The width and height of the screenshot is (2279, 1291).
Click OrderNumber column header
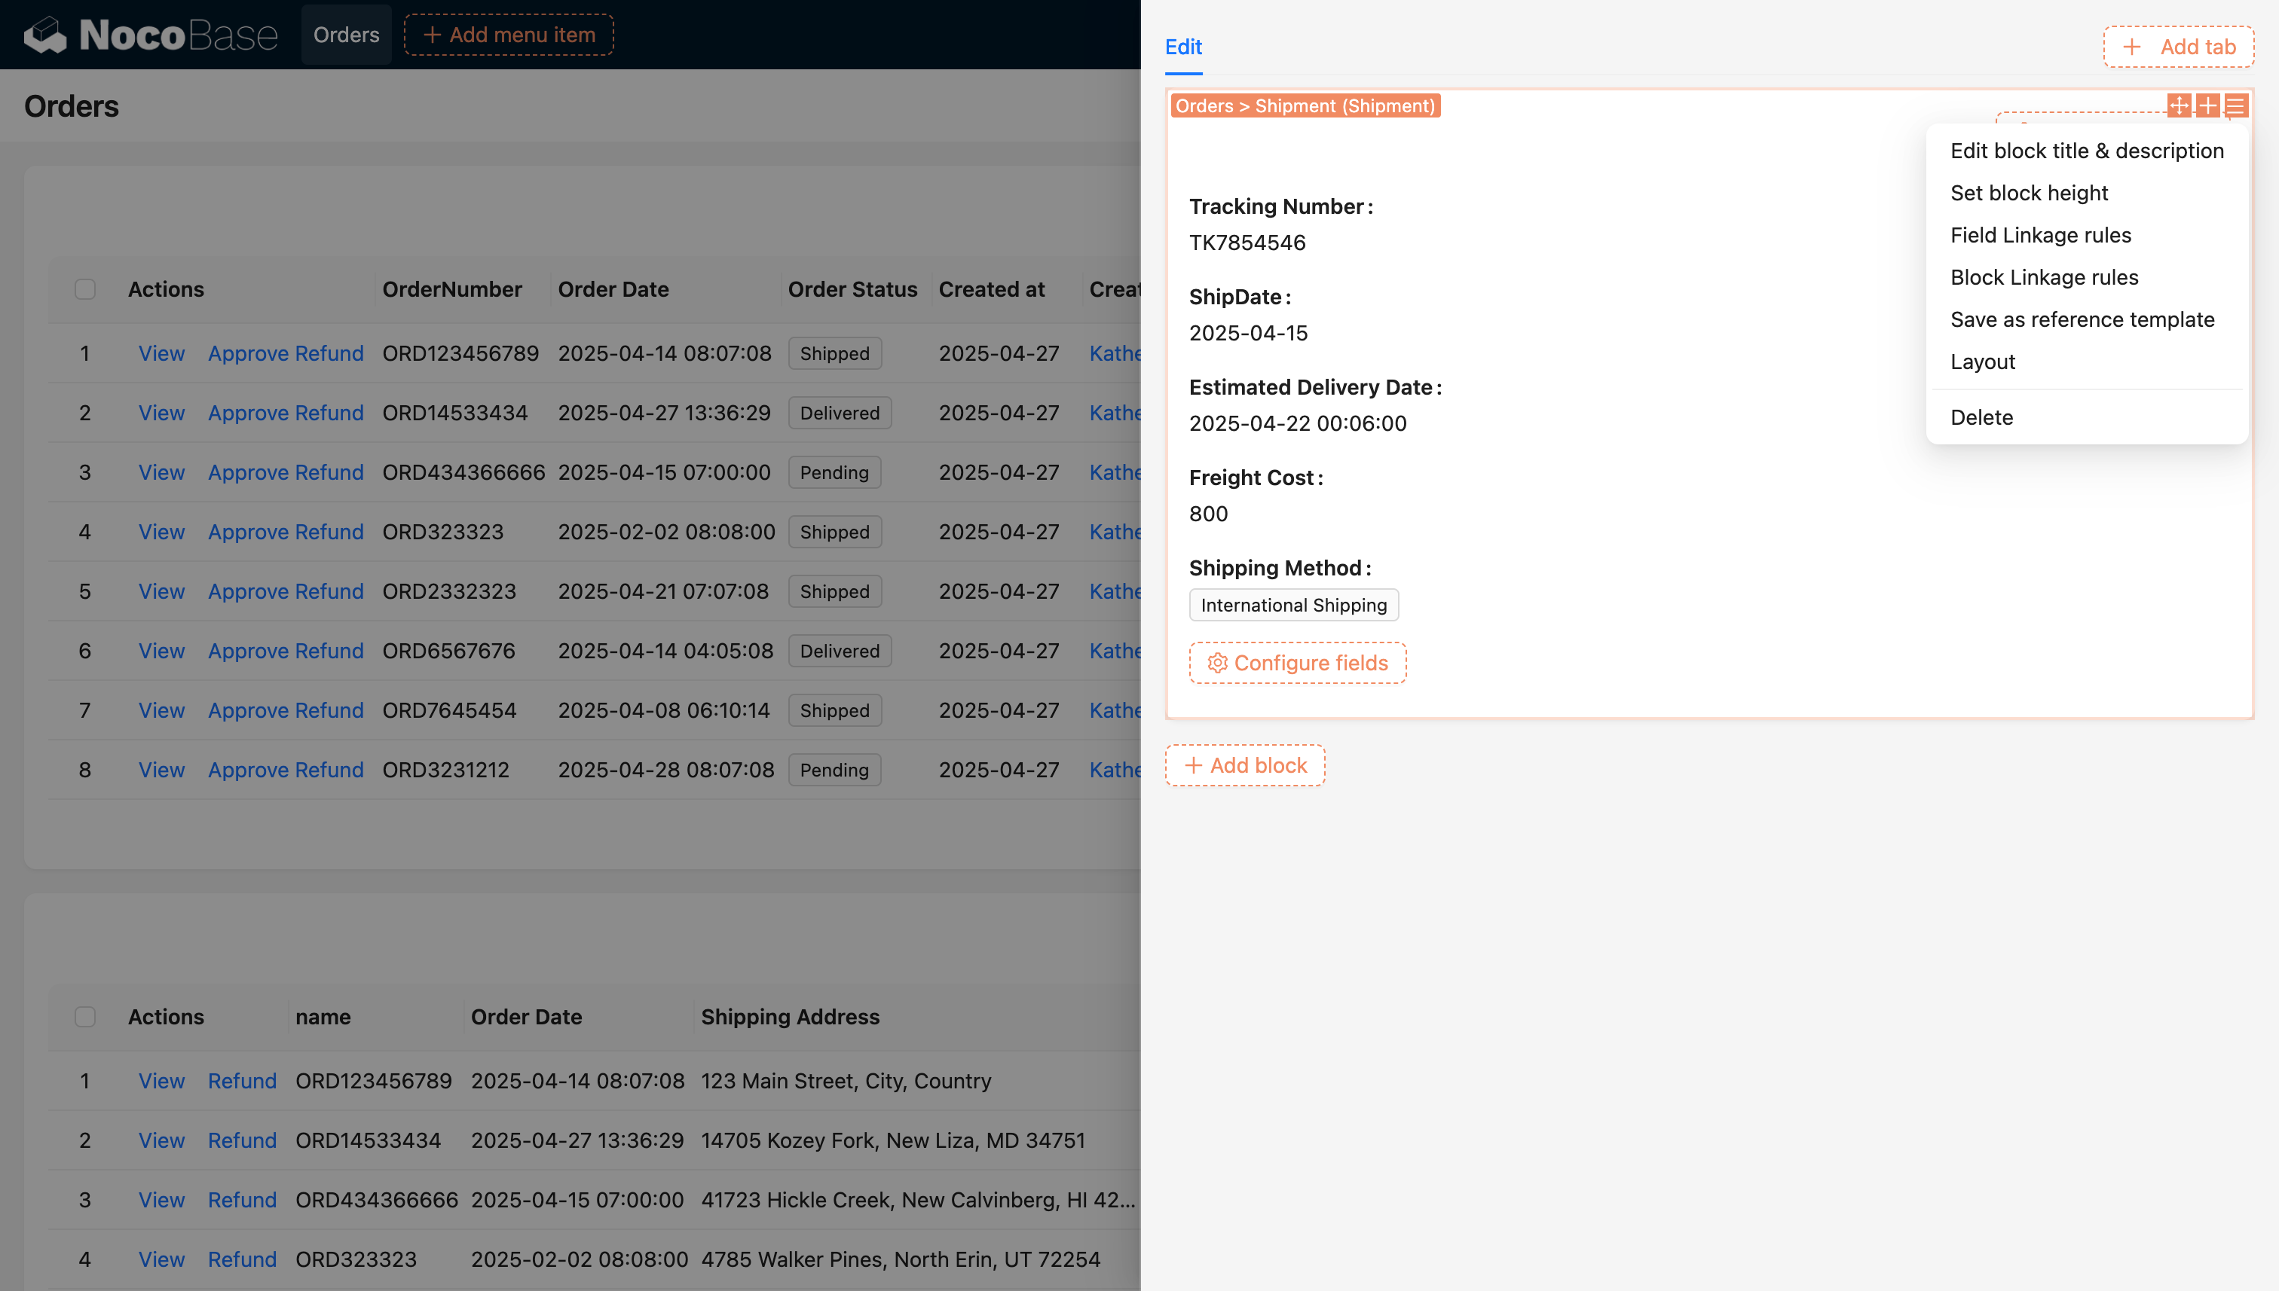coord(451,289)
